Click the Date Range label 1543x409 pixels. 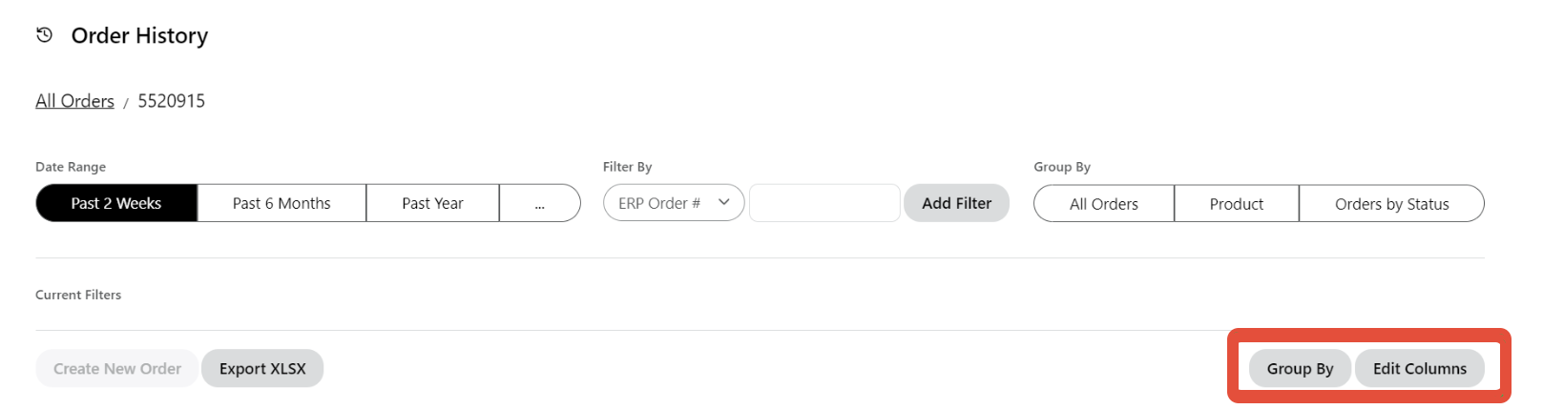[x=71, y=167]
